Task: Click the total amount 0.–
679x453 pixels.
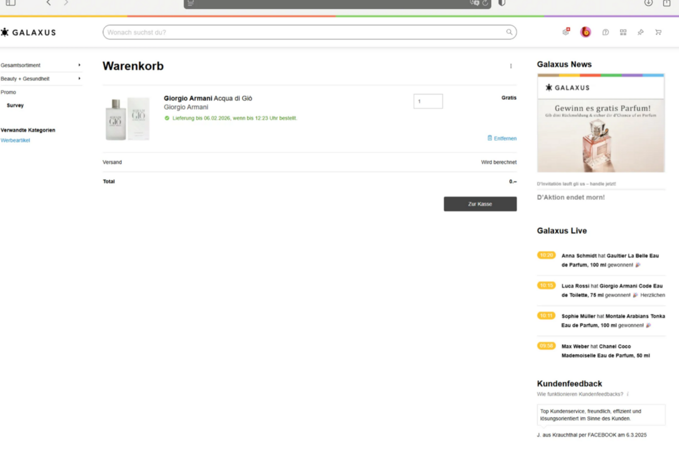Action: [x=513, y=182]
